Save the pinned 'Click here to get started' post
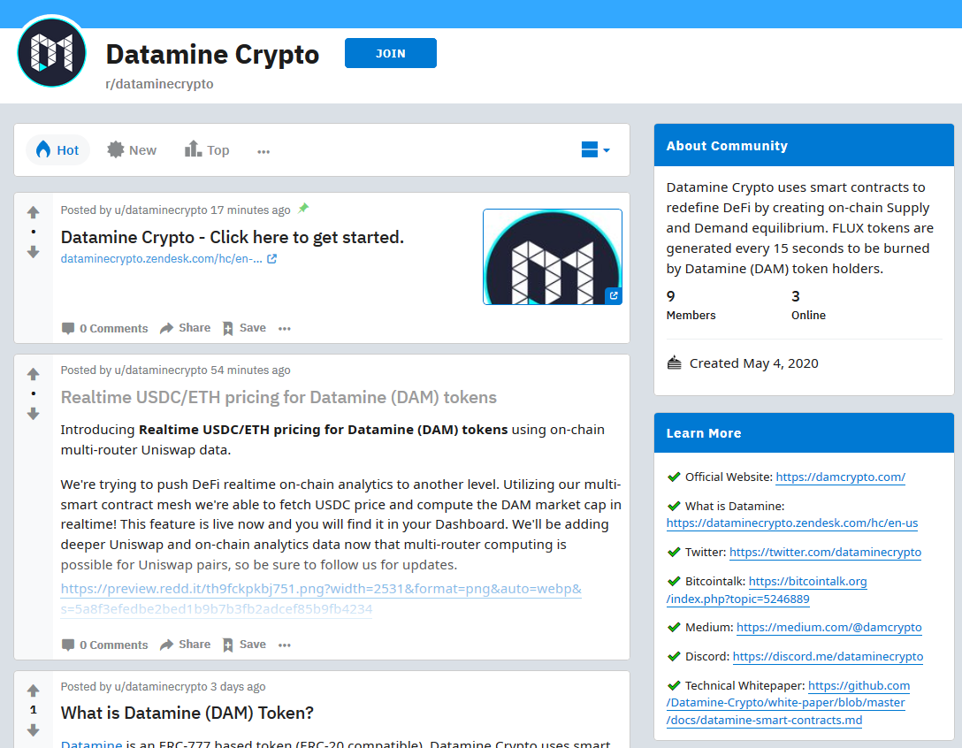Viewport: 962px width, 748px height. [x=244, y=328]
